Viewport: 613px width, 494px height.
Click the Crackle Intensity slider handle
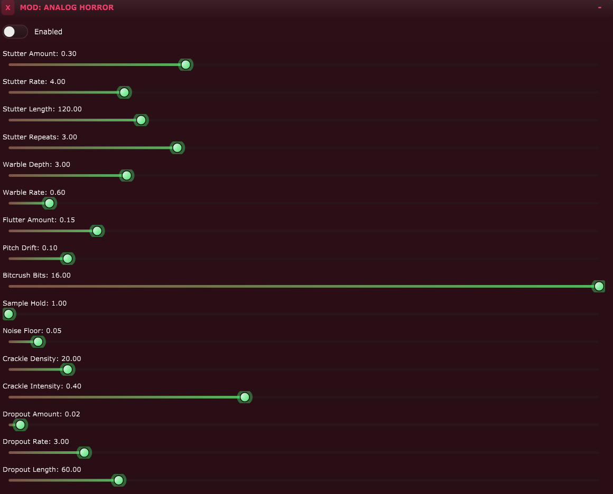tap(245, 397)
